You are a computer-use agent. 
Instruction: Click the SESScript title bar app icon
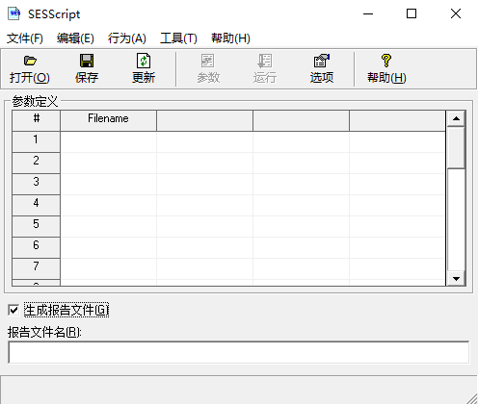13,13
